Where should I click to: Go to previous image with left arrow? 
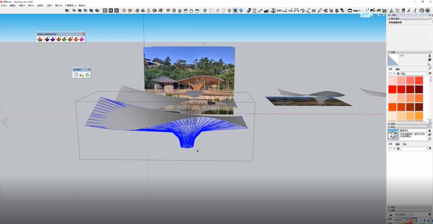(5, 123)
